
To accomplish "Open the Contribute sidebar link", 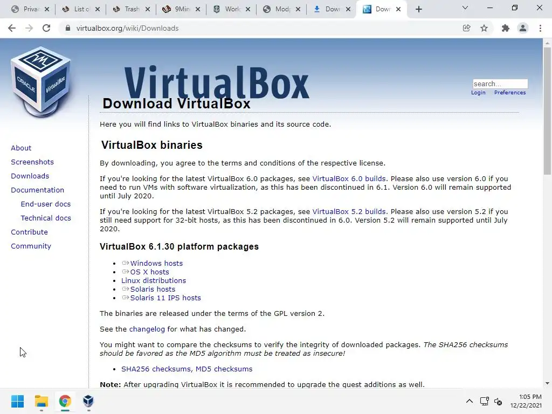I will tap(29, 232).
